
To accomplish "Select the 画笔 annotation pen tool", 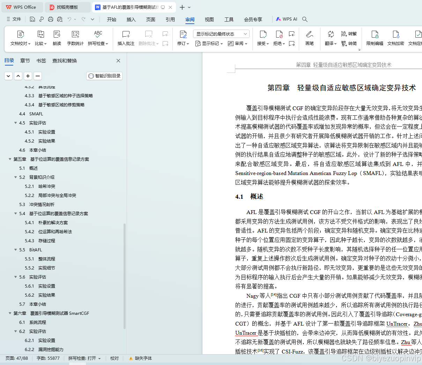I will 309,38.
